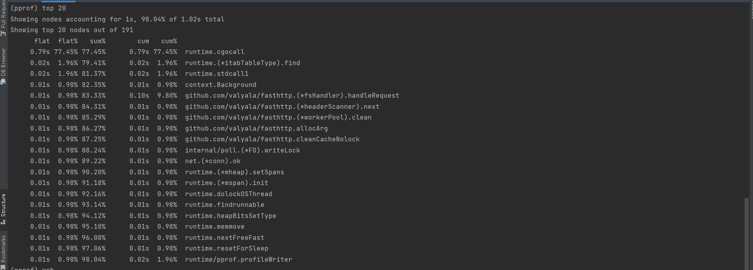Click the runtime.findrunnable function name
The height and width of the screenshot is (270, 753).
(x=224, y=205)
